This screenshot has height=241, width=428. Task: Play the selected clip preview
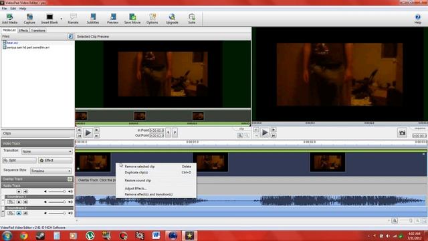[x=88, y=133]
